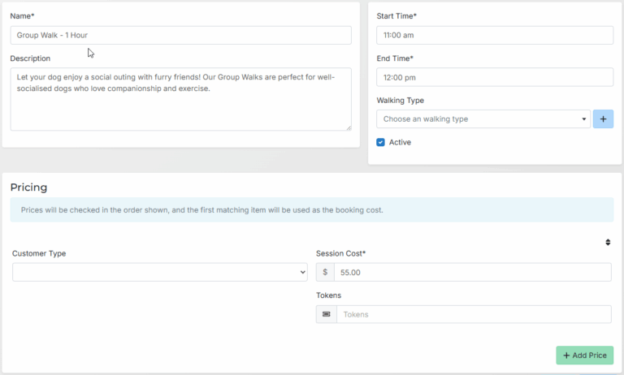Open the Walking Type dropdown

(483, 119)
